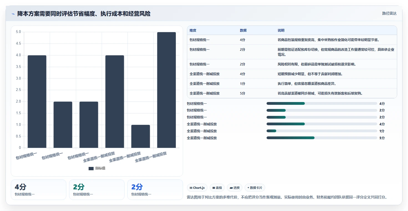Select the table row mentioning 执行简单

[292, 84]
